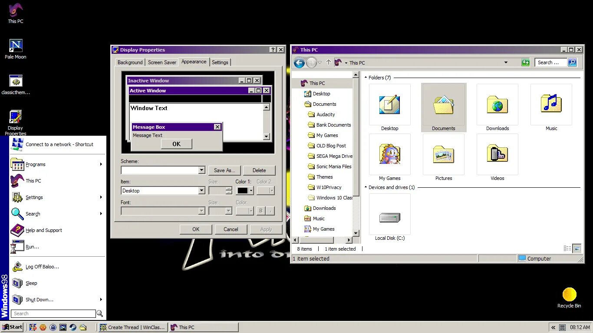Switch to details view icon in This PC

tap(567, 248)
